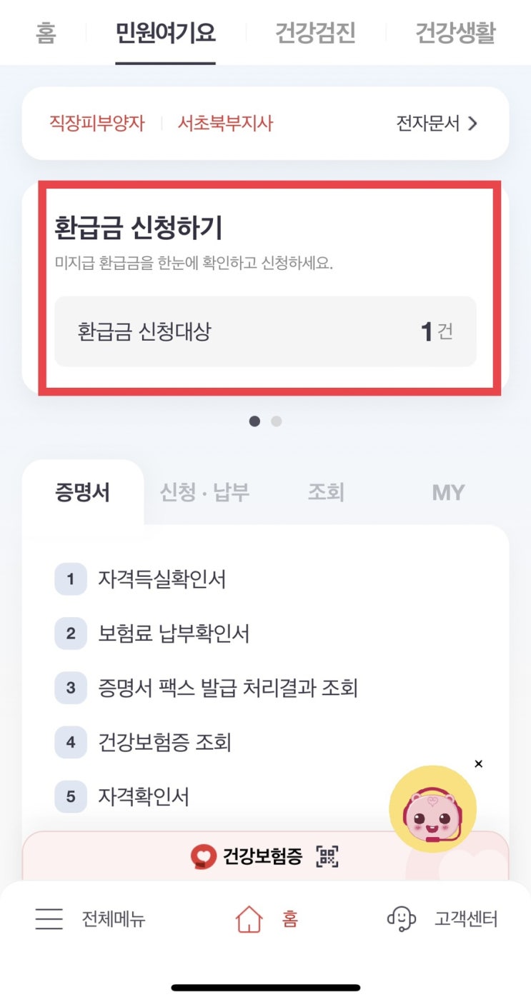Open the 고객센터 headset icon
Screen dimensions: 531x1002
(x=401, y=918)
